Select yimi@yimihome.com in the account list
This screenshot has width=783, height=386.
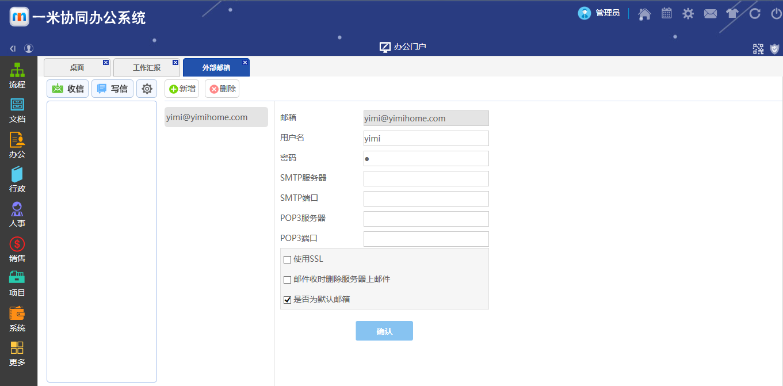216,117
